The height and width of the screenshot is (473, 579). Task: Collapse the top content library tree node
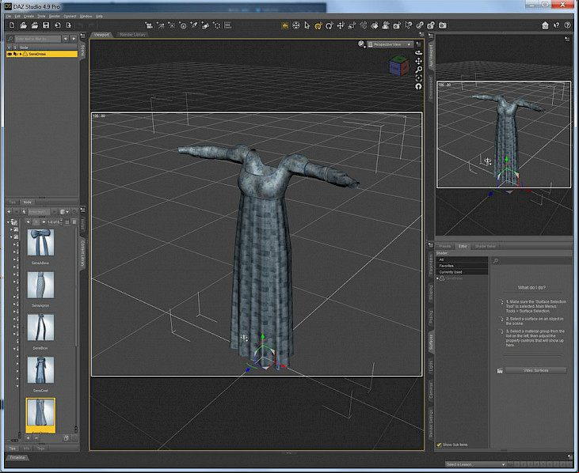[x=9, y=222]
